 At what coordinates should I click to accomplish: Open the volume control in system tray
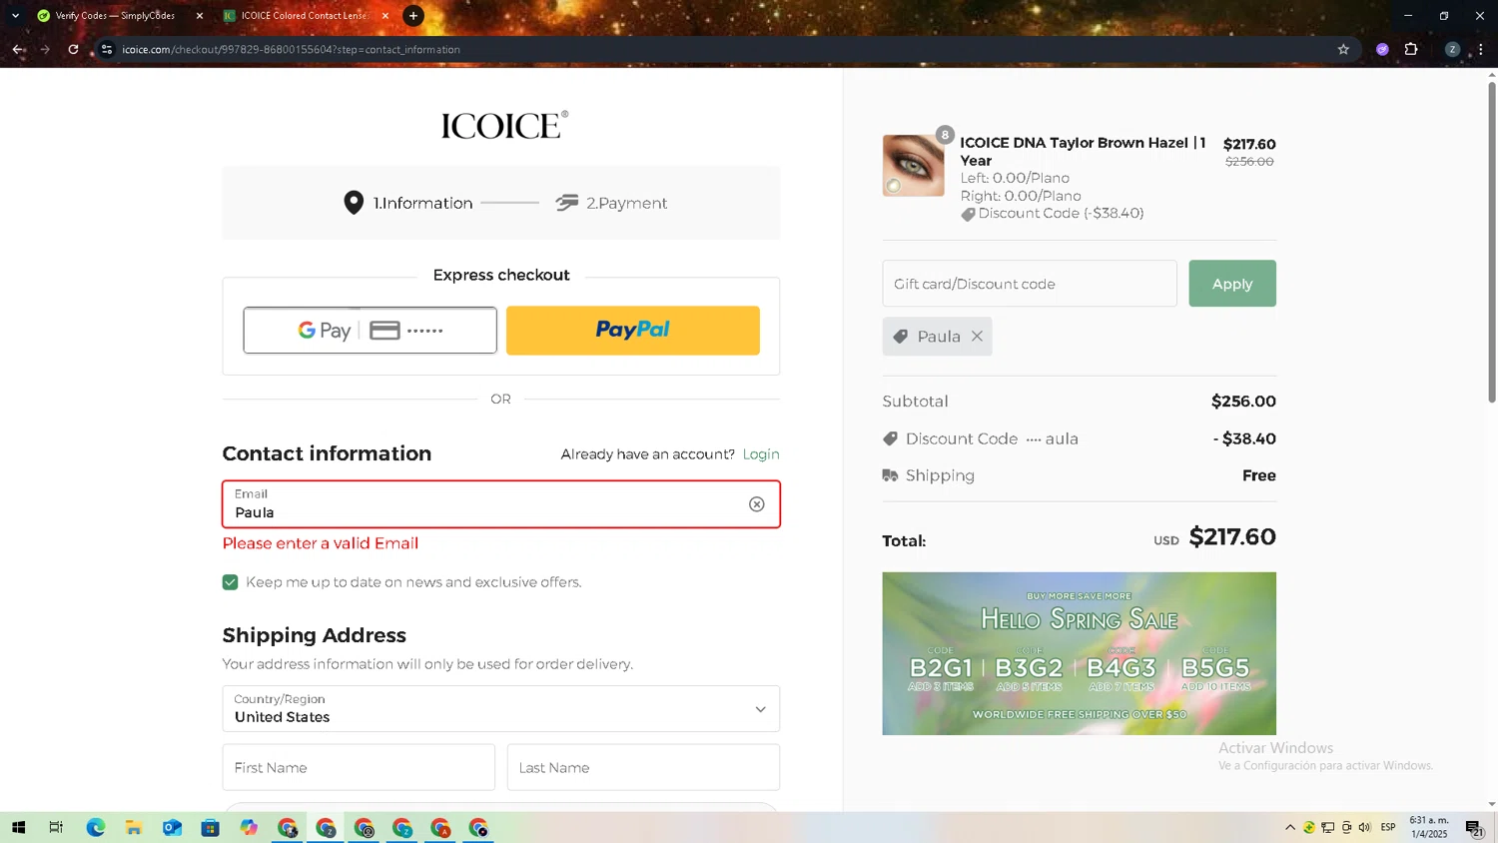[1365, 828]
